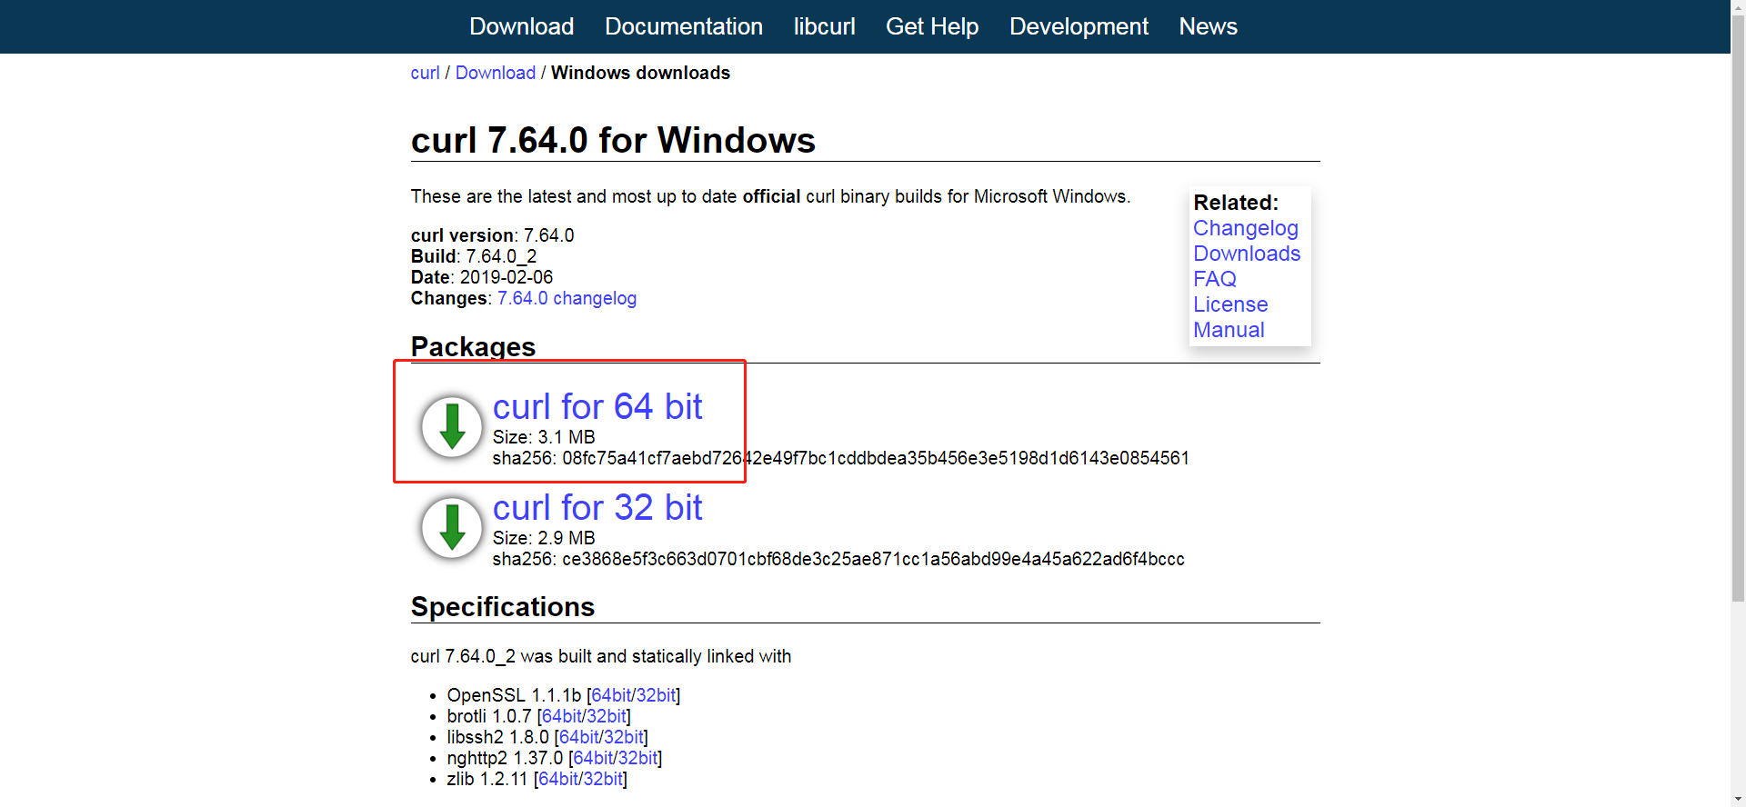Click the green download icon for 64 bit
The height and width of the screenshot is (807, 1746).
pos(452,426)
